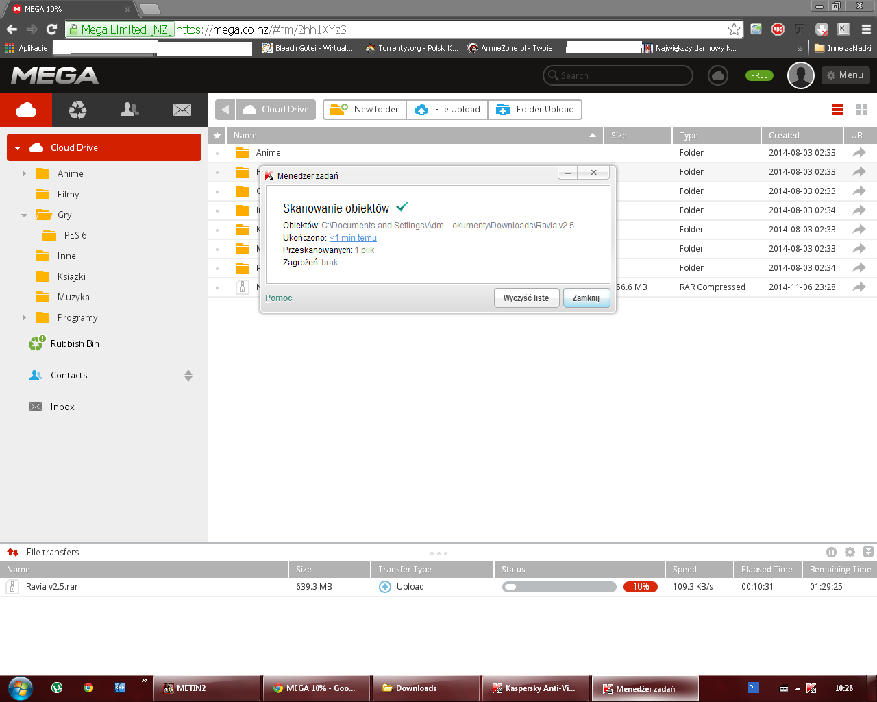This screenshot has height=702, width=877.
Task: Switch to grid thumbnail view mode
Action: [x=862, y=110]
